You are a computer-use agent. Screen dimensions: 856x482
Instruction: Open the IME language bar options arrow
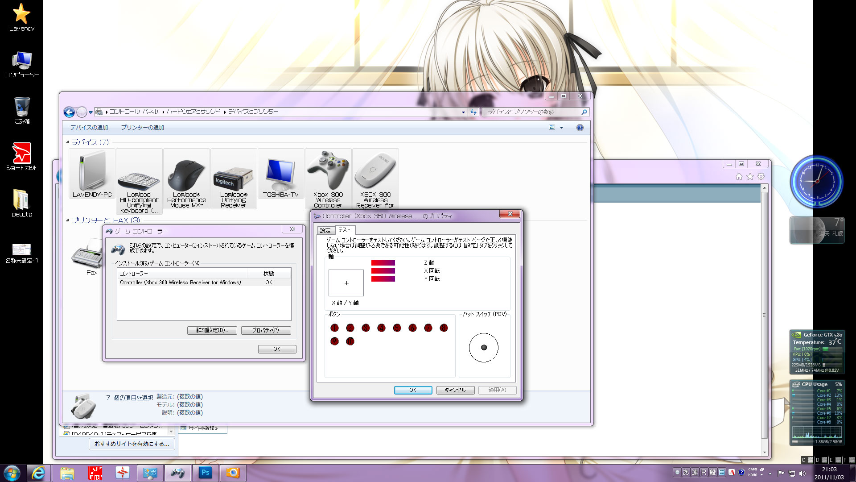(x=761, y=475)
